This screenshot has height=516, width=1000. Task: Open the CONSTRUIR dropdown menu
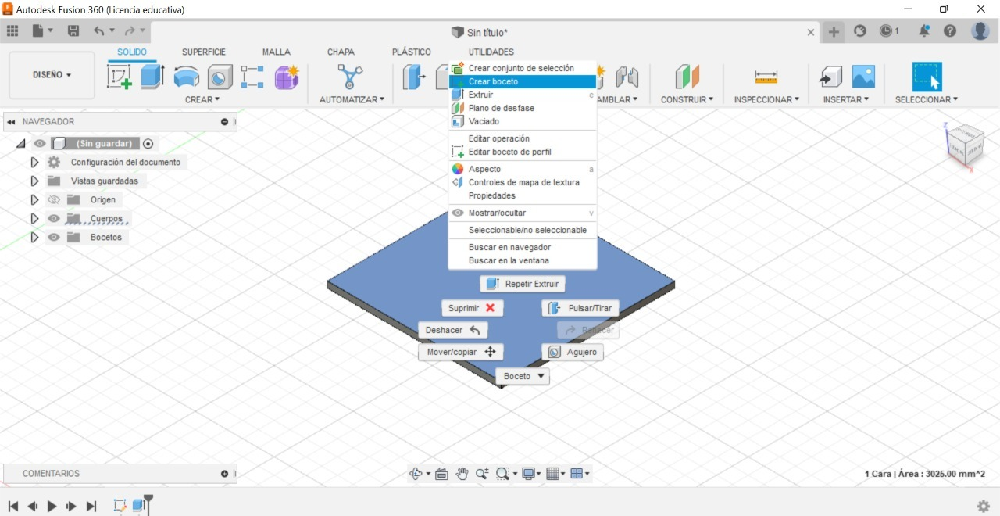point(687,99)
